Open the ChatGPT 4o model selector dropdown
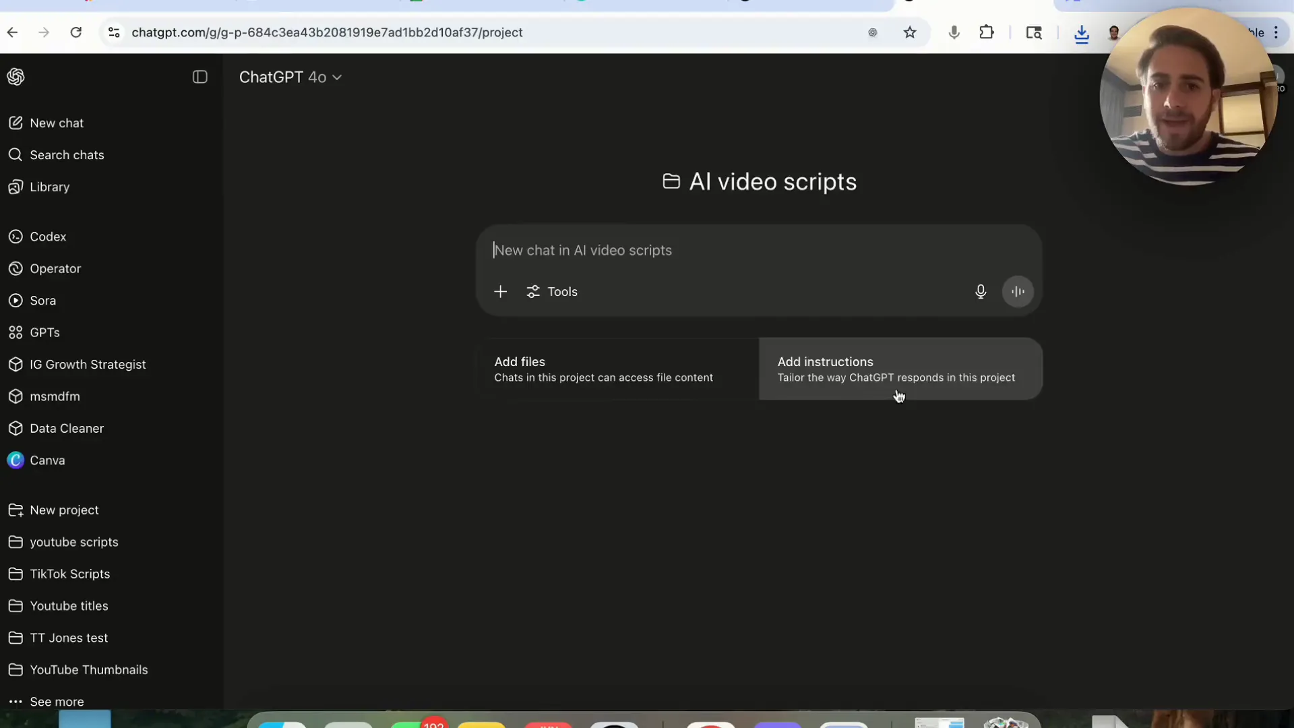The image size is (1294, 728). pos(290,77)
